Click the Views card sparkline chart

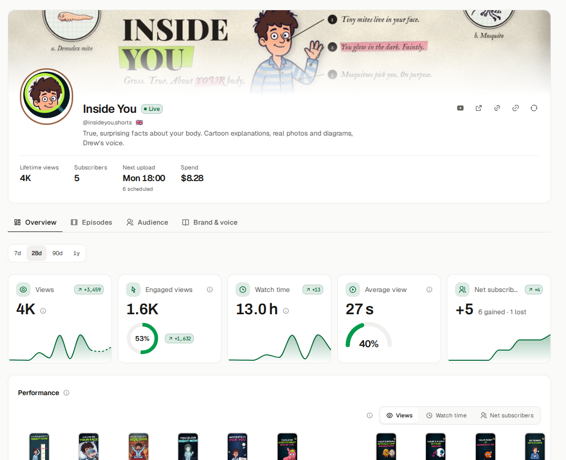tap(60, 347)
